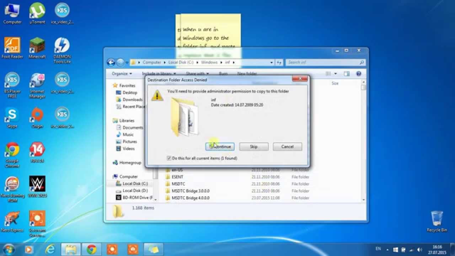Image resolution: width=455 pixels, height=256 pixels.
Task: Click the Size column header
Action: pos(335,83)
